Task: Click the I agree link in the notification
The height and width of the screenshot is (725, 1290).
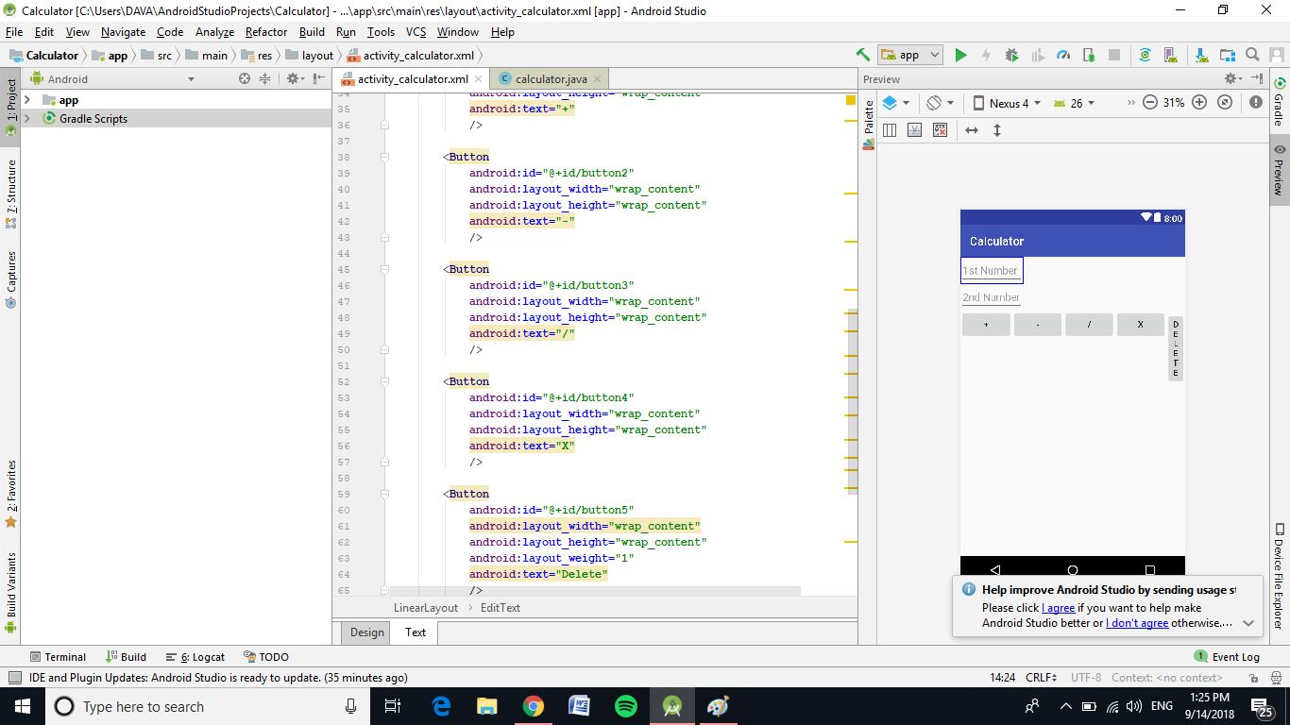Action: pos(1058,607)
